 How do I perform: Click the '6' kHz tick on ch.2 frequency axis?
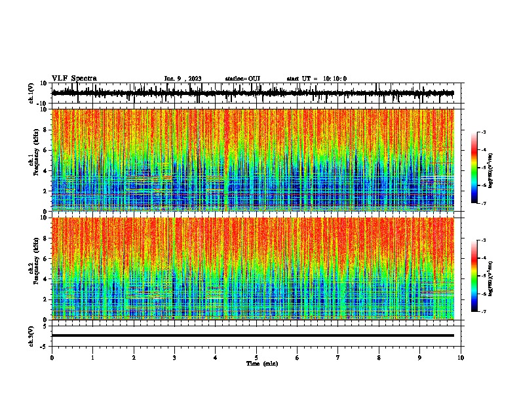[x=46, y=259]
